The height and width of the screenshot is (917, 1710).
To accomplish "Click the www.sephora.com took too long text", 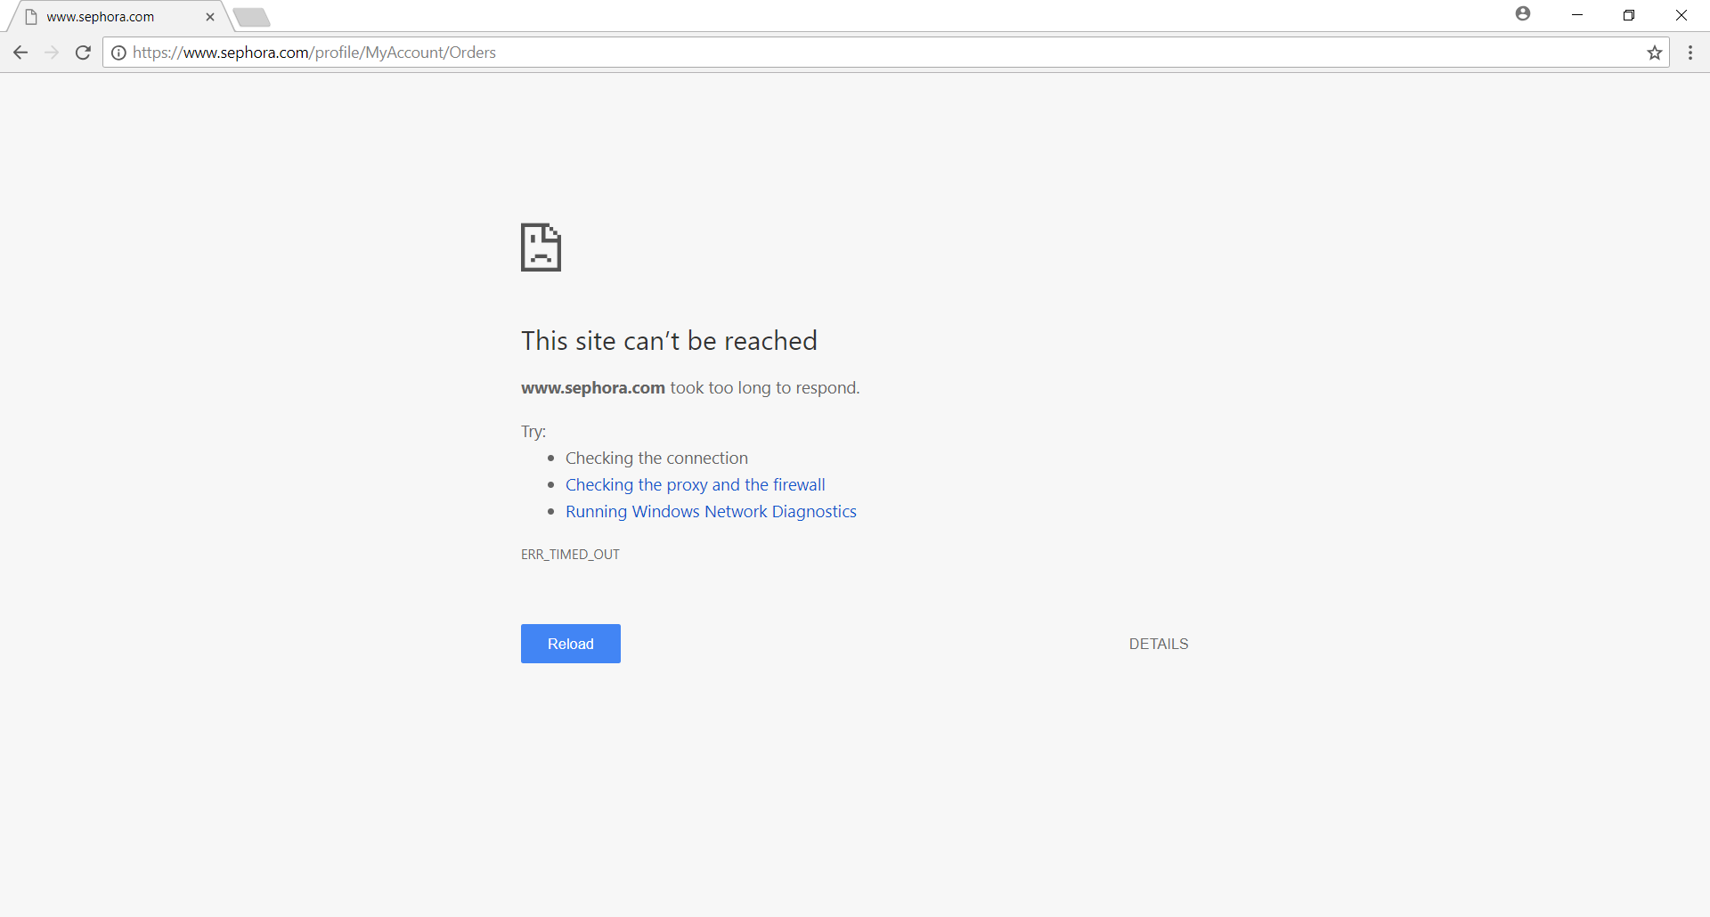I will [690, 388].
